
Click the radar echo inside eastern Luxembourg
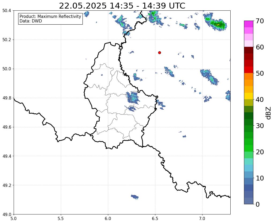133,98
